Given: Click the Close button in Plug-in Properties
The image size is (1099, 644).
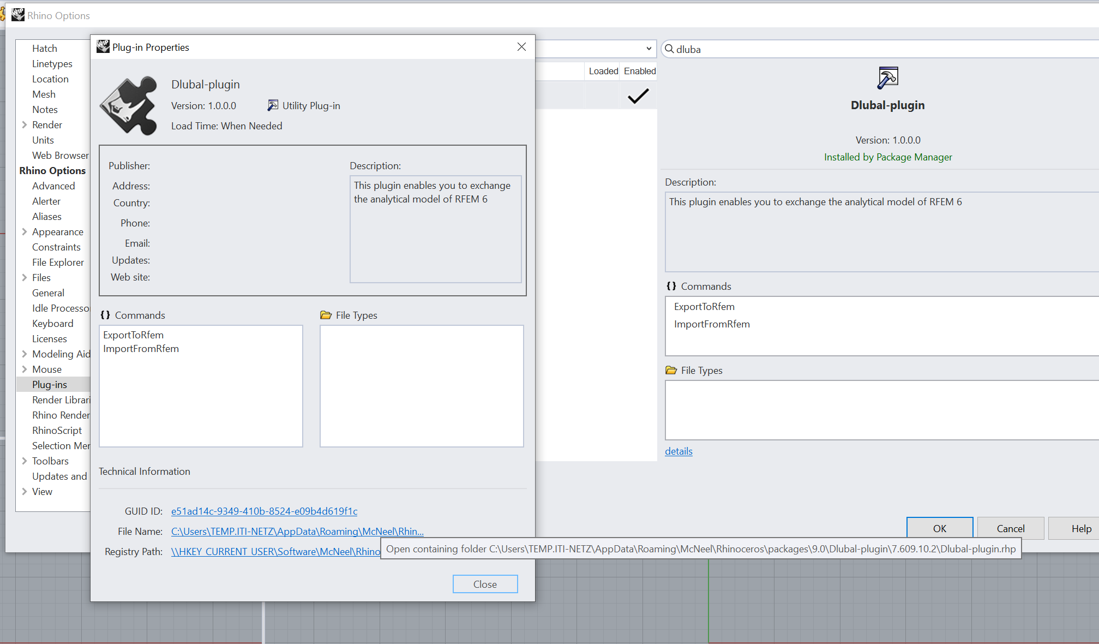Looking at the screenshot, I should click(485, 584).
